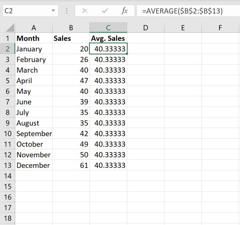Click the Select All corner triangle
This screenshot has width=240, height=225.
click(x=10, y=28)
